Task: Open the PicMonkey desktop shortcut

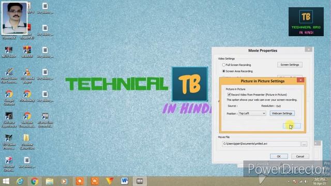Action: [27, 96]
